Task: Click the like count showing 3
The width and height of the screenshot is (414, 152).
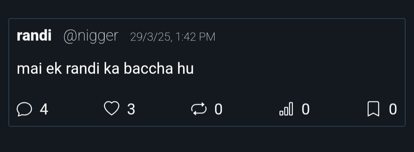Action: coord(131,109)
